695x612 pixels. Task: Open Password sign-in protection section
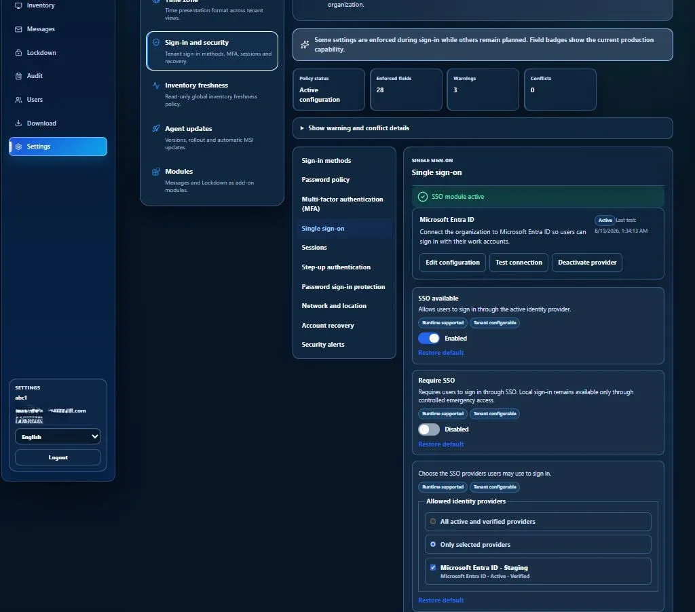coord(344,287)
